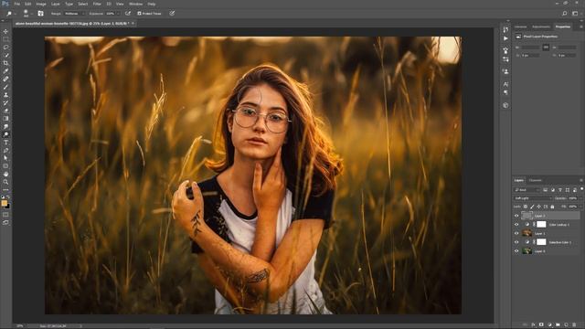Open the Filter menu
The width and height of the screenshot is (585, 329).
(97, 4)
